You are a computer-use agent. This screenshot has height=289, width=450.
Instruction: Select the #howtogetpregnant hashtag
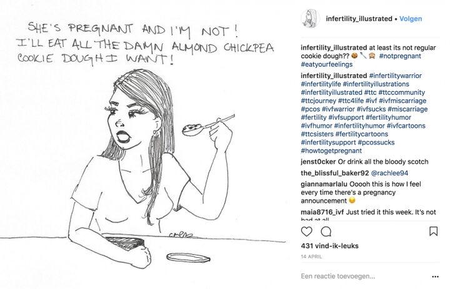(331, 150)
